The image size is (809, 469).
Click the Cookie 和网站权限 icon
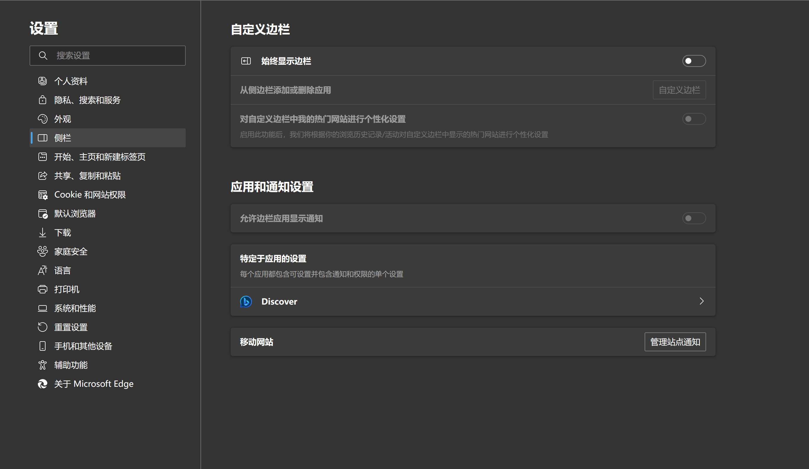43,195
